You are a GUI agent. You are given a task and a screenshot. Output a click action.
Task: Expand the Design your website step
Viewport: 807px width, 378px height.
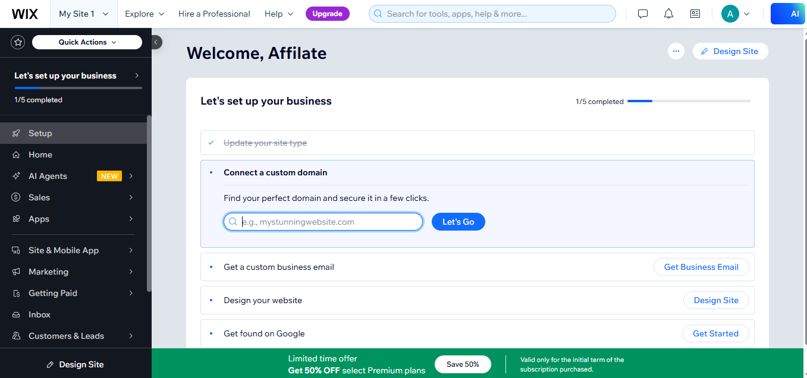[x=478, y=300]
